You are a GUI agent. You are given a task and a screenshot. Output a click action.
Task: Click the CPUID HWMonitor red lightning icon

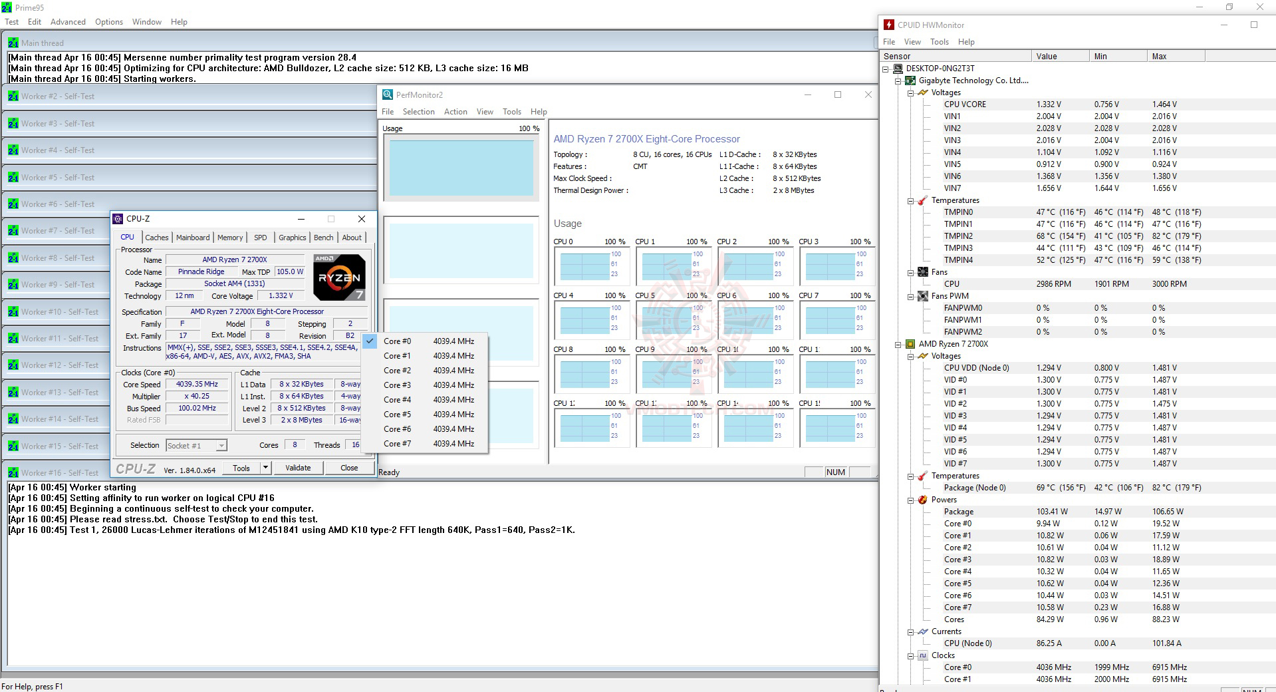point(888,25)
